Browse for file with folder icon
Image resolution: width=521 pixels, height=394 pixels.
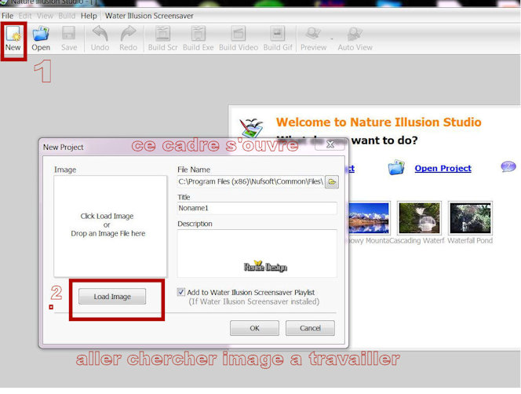coord(332,182)
